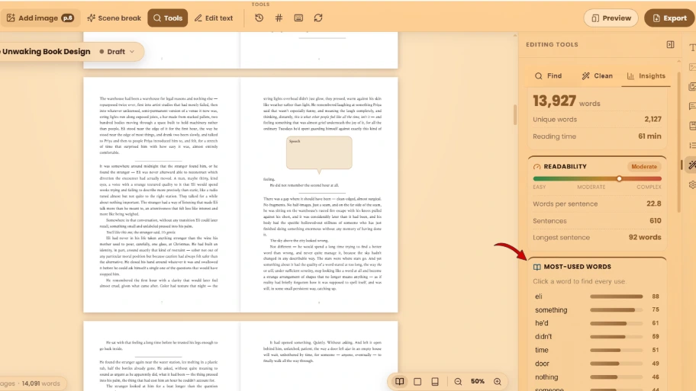696x391 pixels.
Task: Open book template icon in right sidebar
Action: [x=691, y=126]
